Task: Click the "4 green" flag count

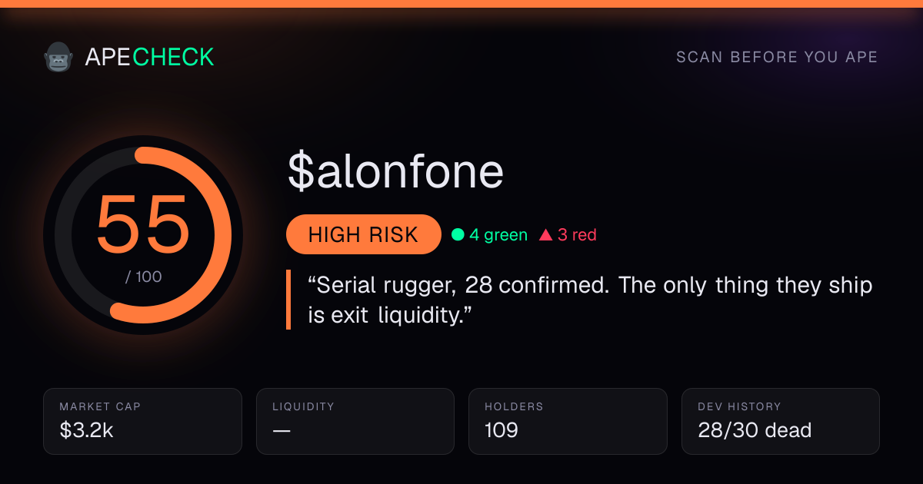Action: (x=498, y=235)
